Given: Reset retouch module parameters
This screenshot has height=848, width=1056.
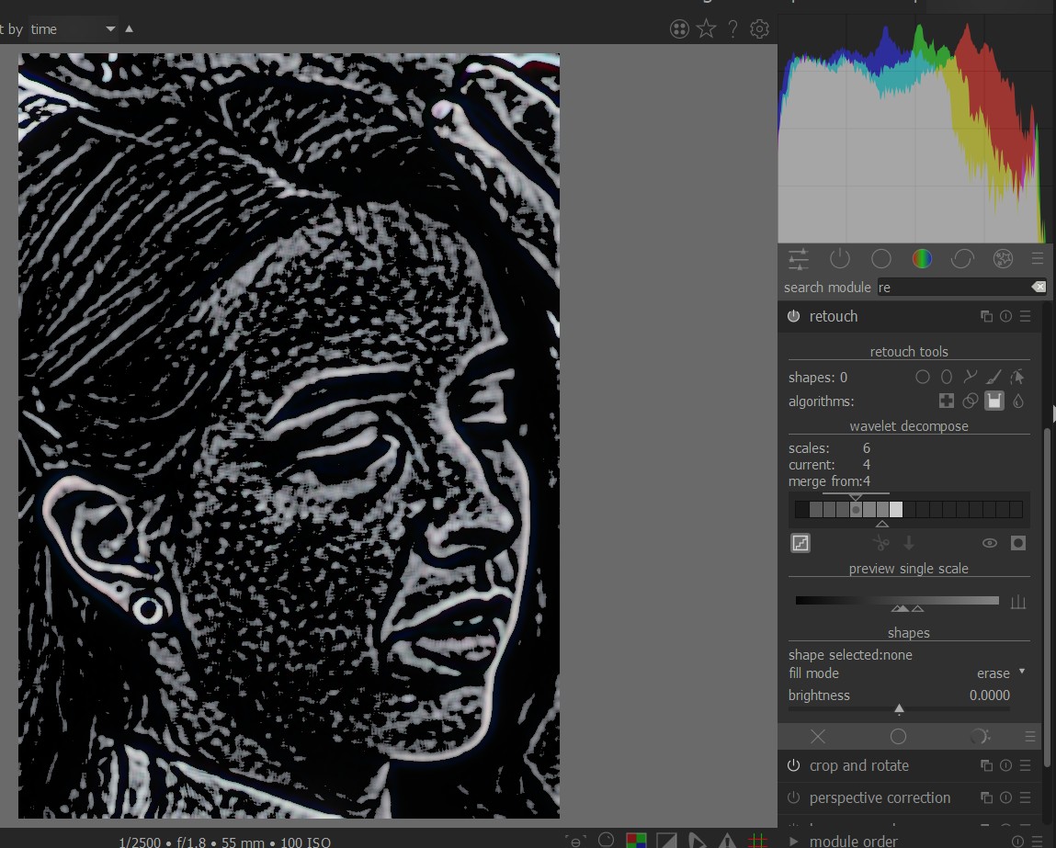Looking at the screenshot, I should [x=1005, y=316].
